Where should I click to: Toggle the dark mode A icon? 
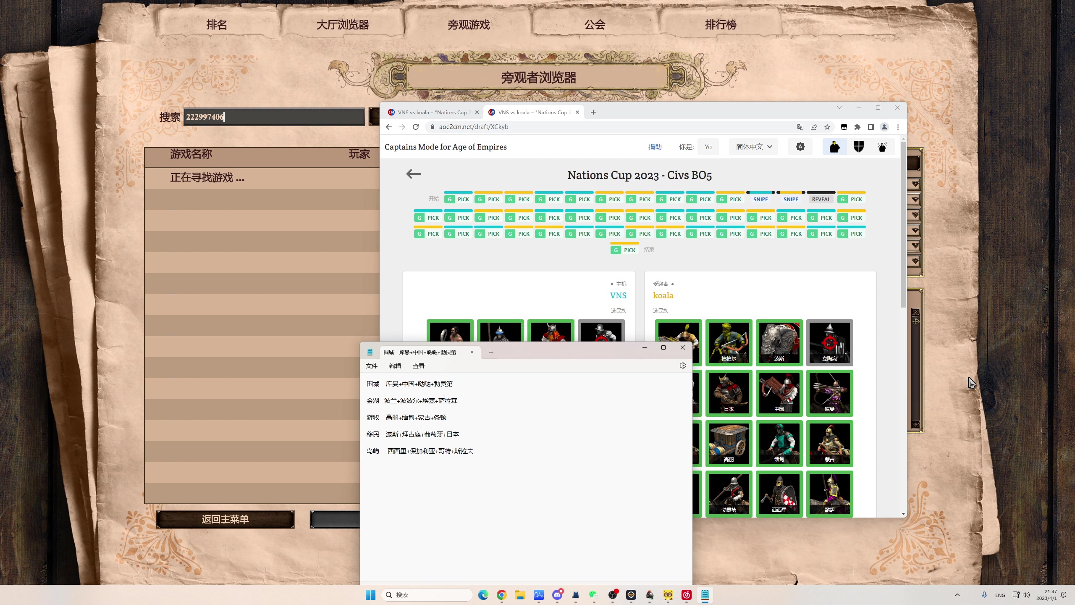[800, 147]
